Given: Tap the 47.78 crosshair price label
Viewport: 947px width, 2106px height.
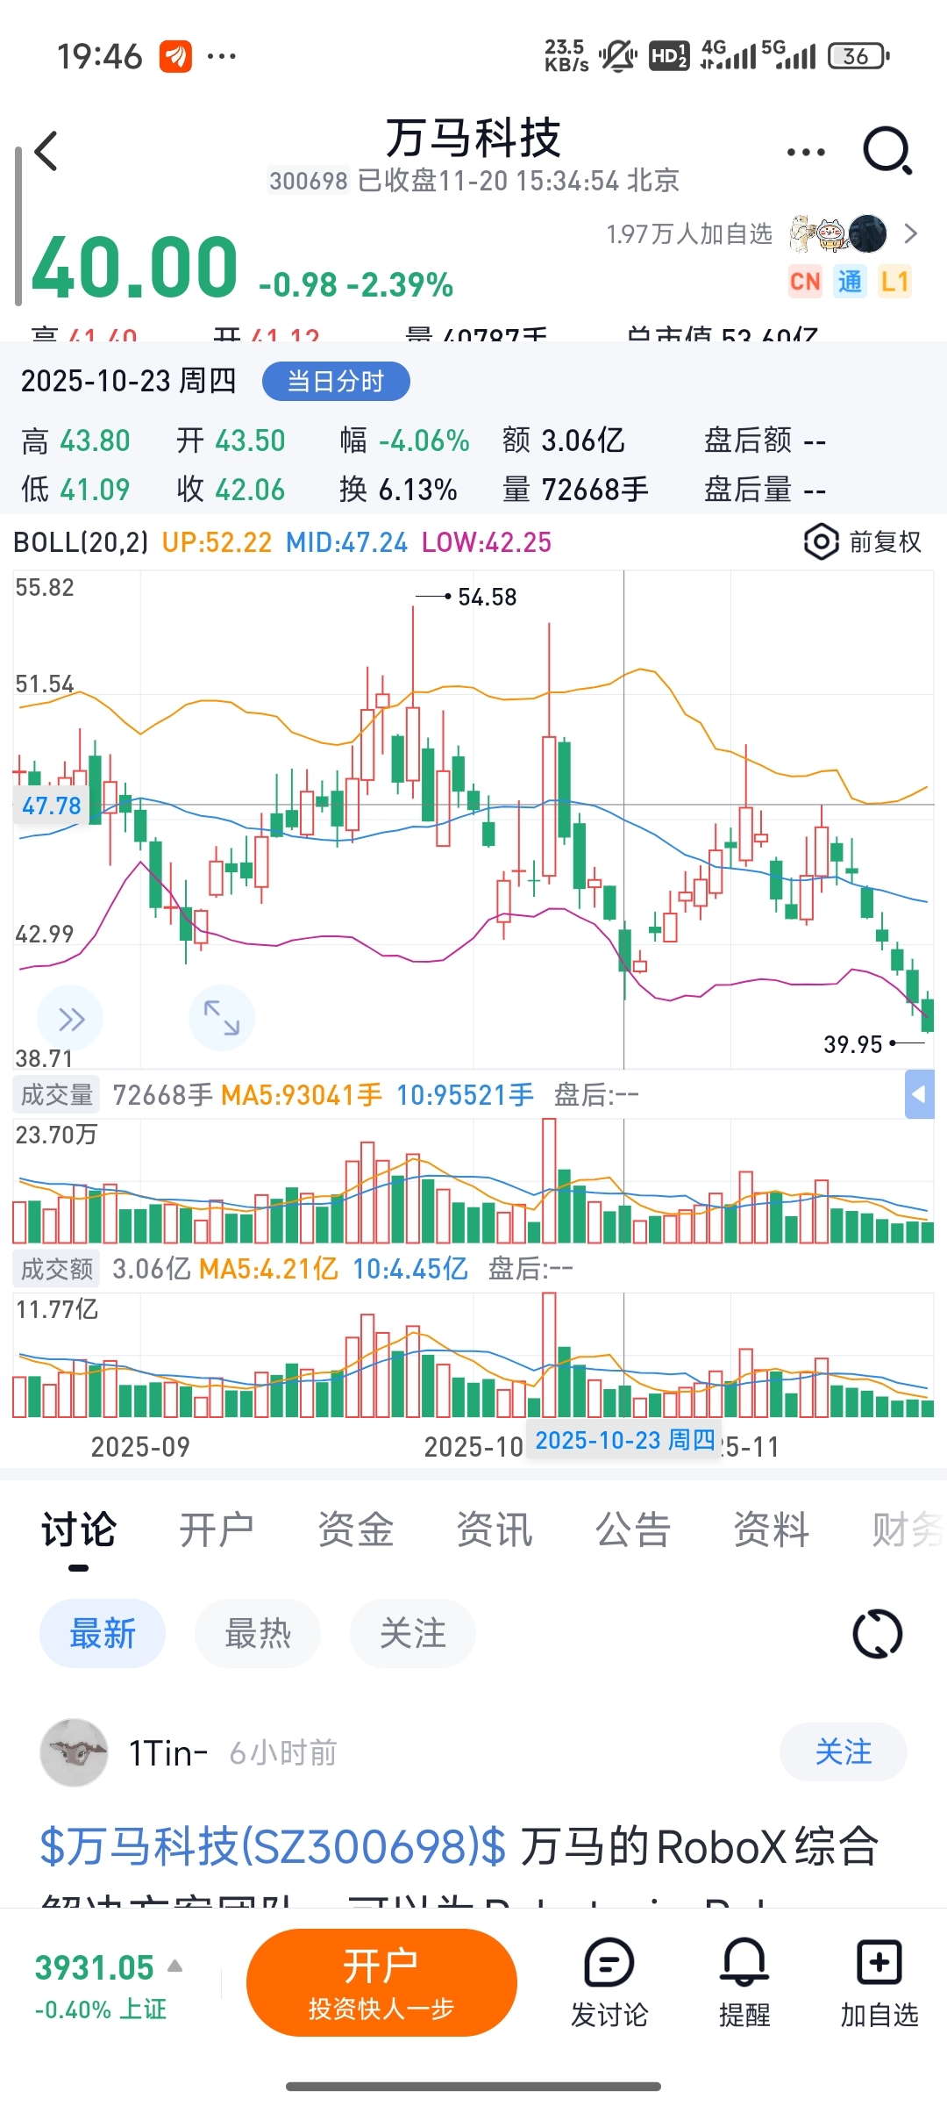Looking at the screenshot, I should (51, 806).
